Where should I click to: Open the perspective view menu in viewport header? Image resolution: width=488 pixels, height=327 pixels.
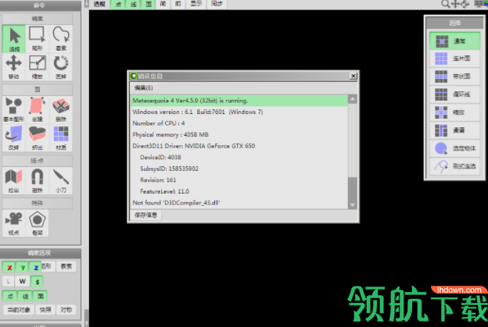pyautogui.click(x=100, y=4)
